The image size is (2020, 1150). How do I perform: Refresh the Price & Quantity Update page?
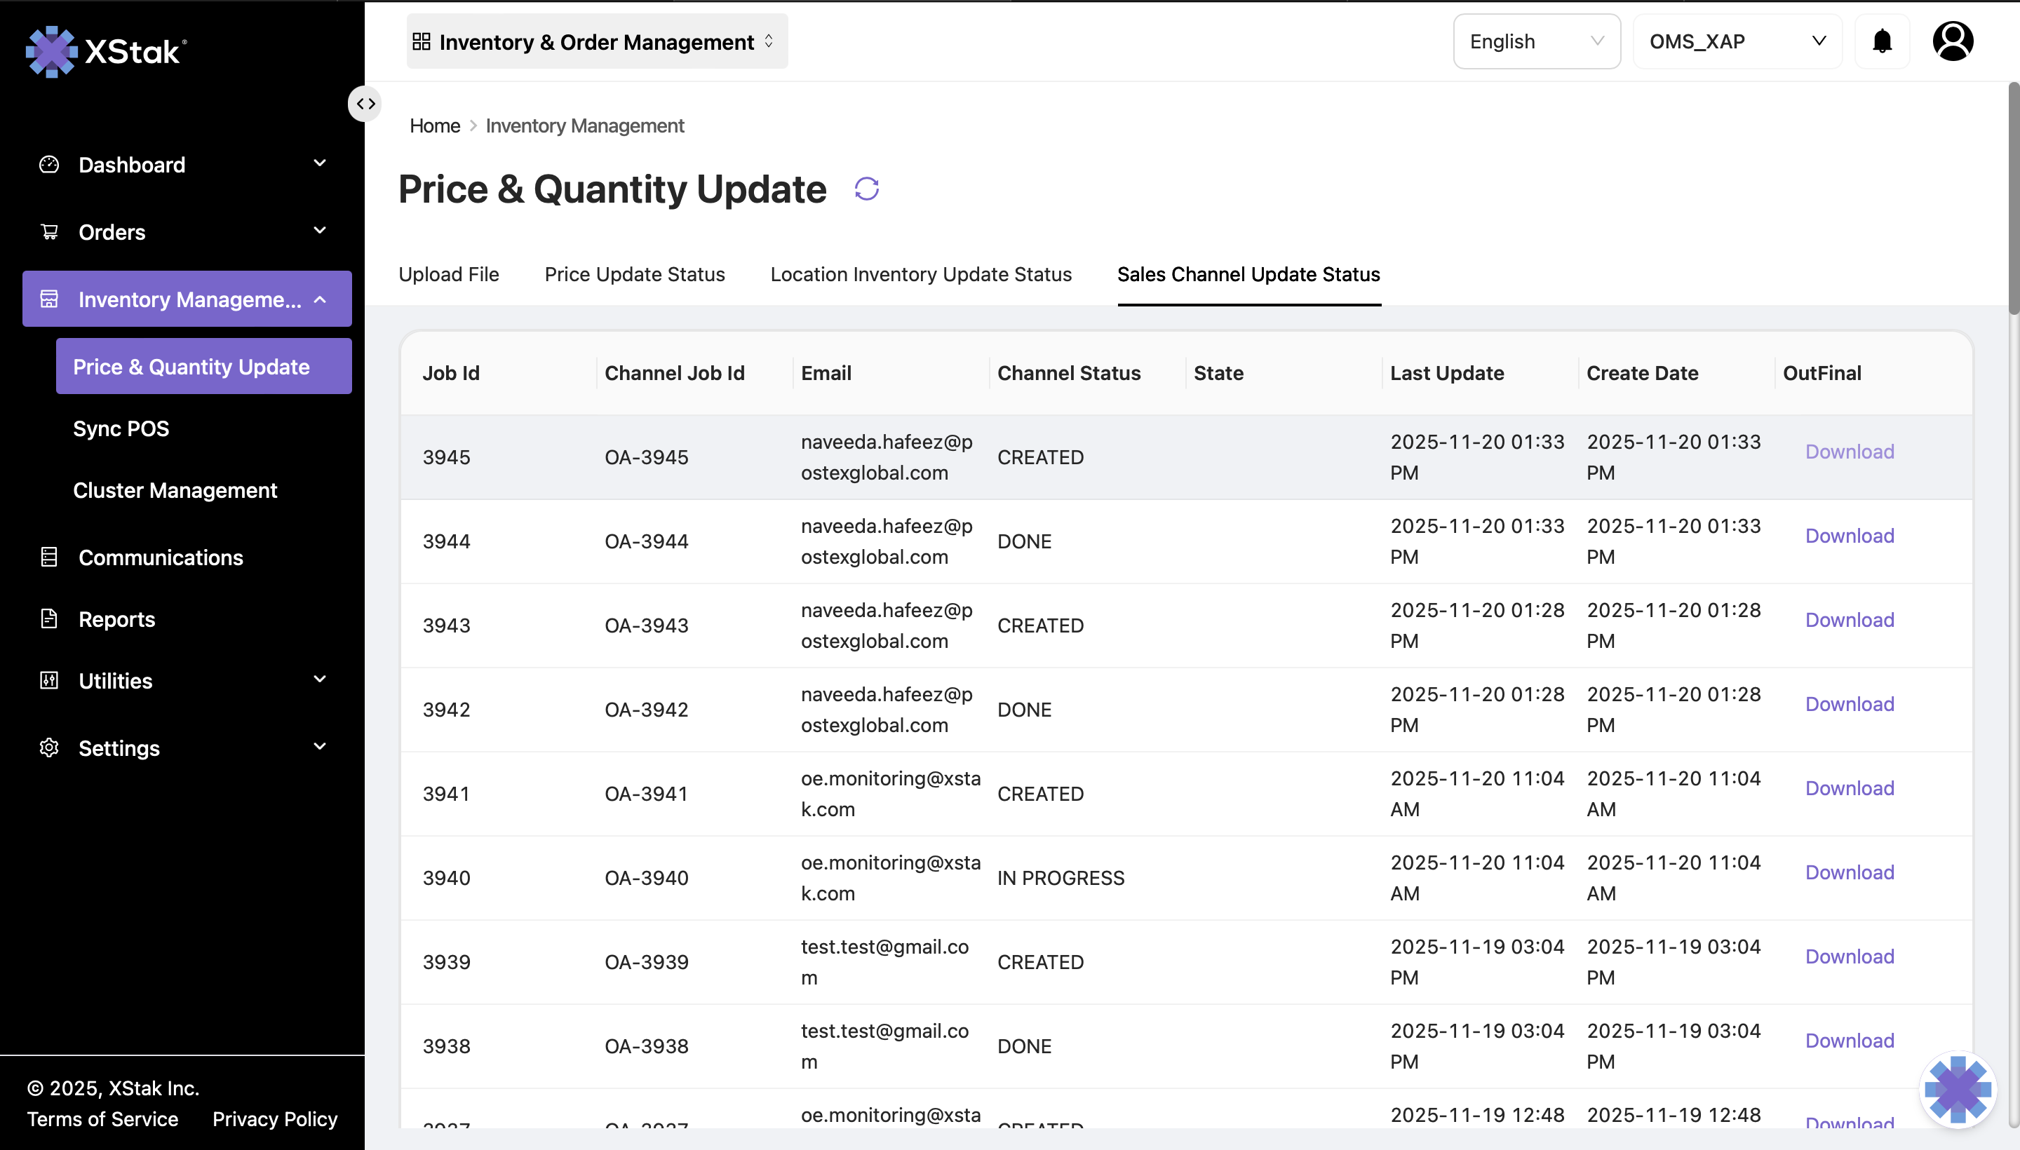coord(866,188)
